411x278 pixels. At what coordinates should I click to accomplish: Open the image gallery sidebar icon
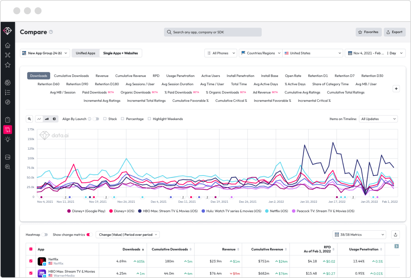coord(8,157)
